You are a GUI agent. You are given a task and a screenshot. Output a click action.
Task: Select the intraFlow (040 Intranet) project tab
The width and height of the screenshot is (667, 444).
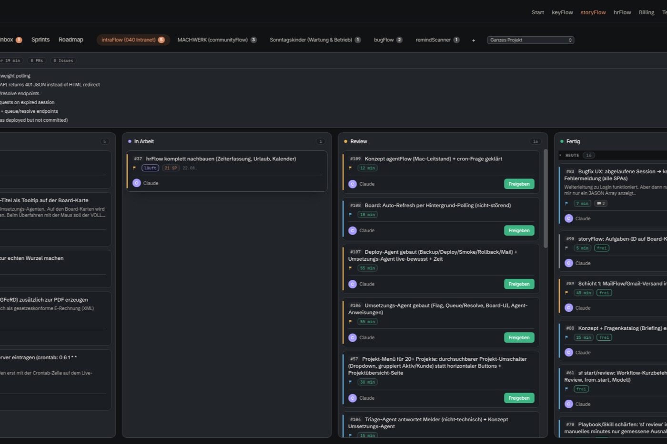point(133,40)
